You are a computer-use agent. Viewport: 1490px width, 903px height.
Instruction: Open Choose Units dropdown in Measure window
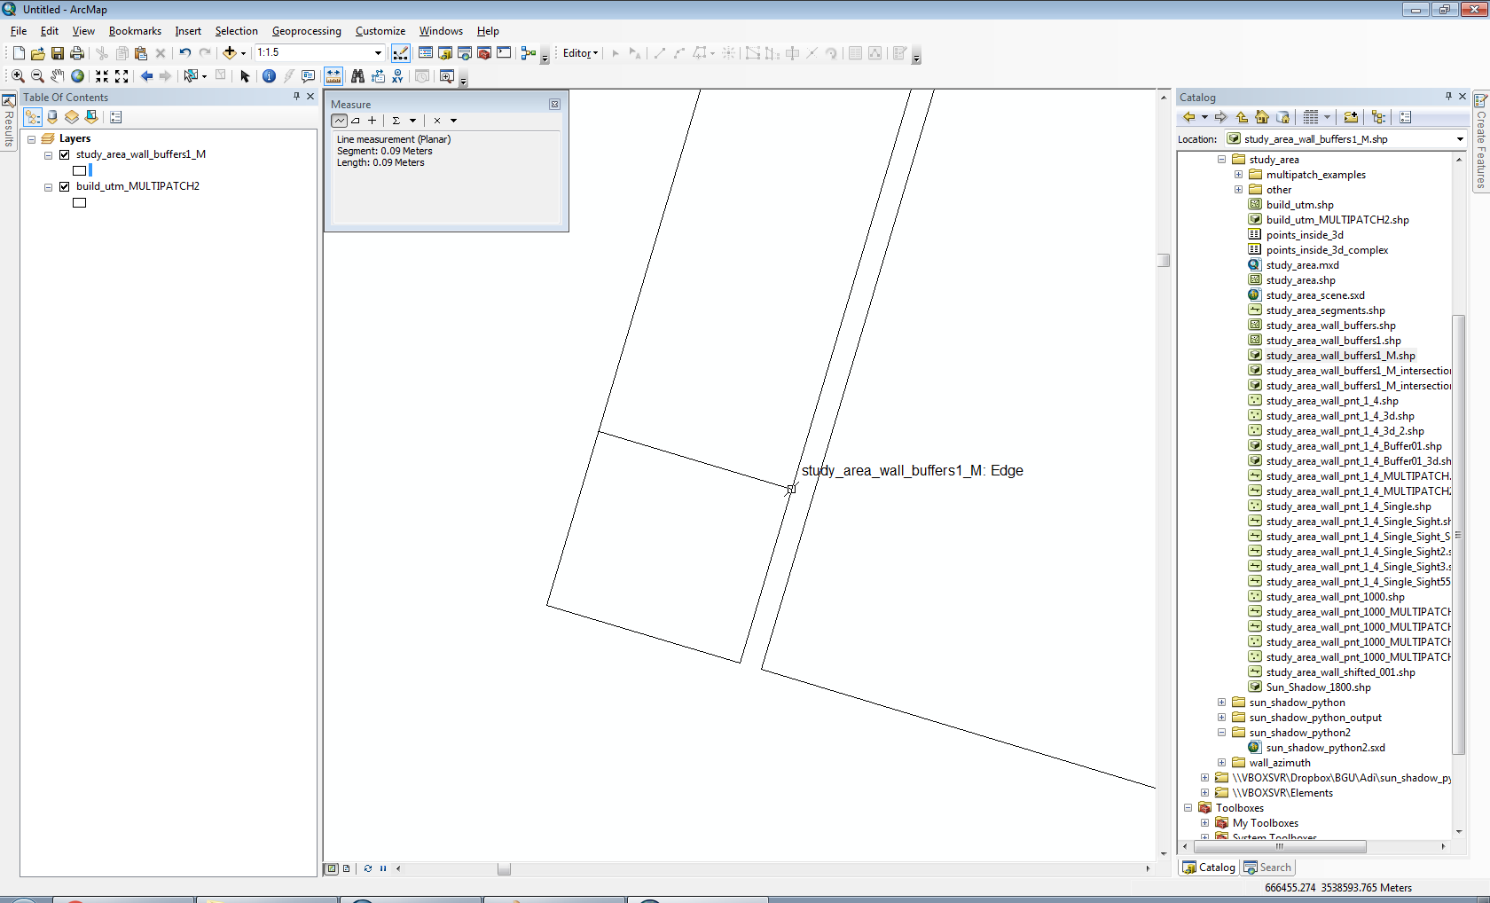point(453,121)
